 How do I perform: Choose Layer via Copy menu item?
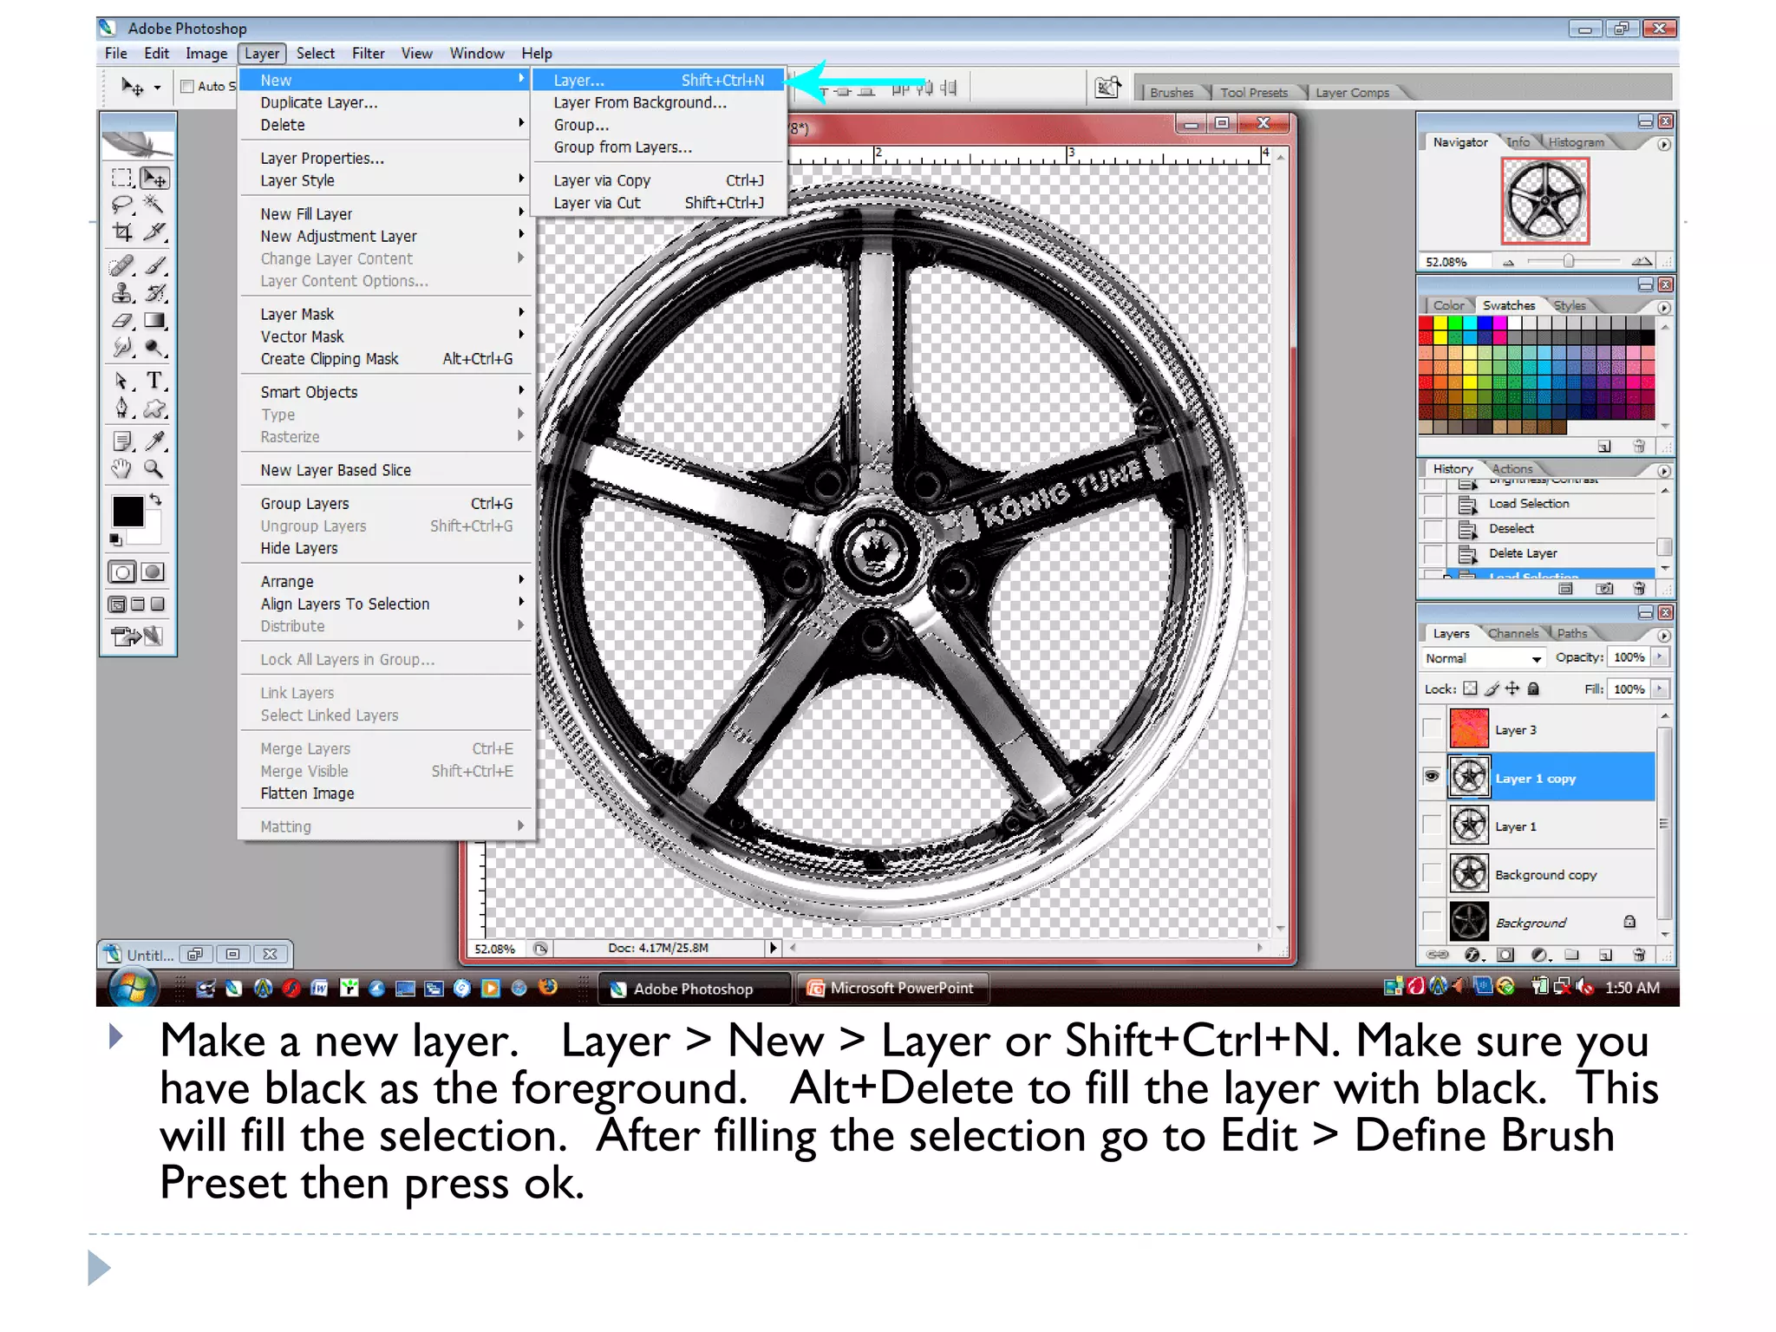659,180
